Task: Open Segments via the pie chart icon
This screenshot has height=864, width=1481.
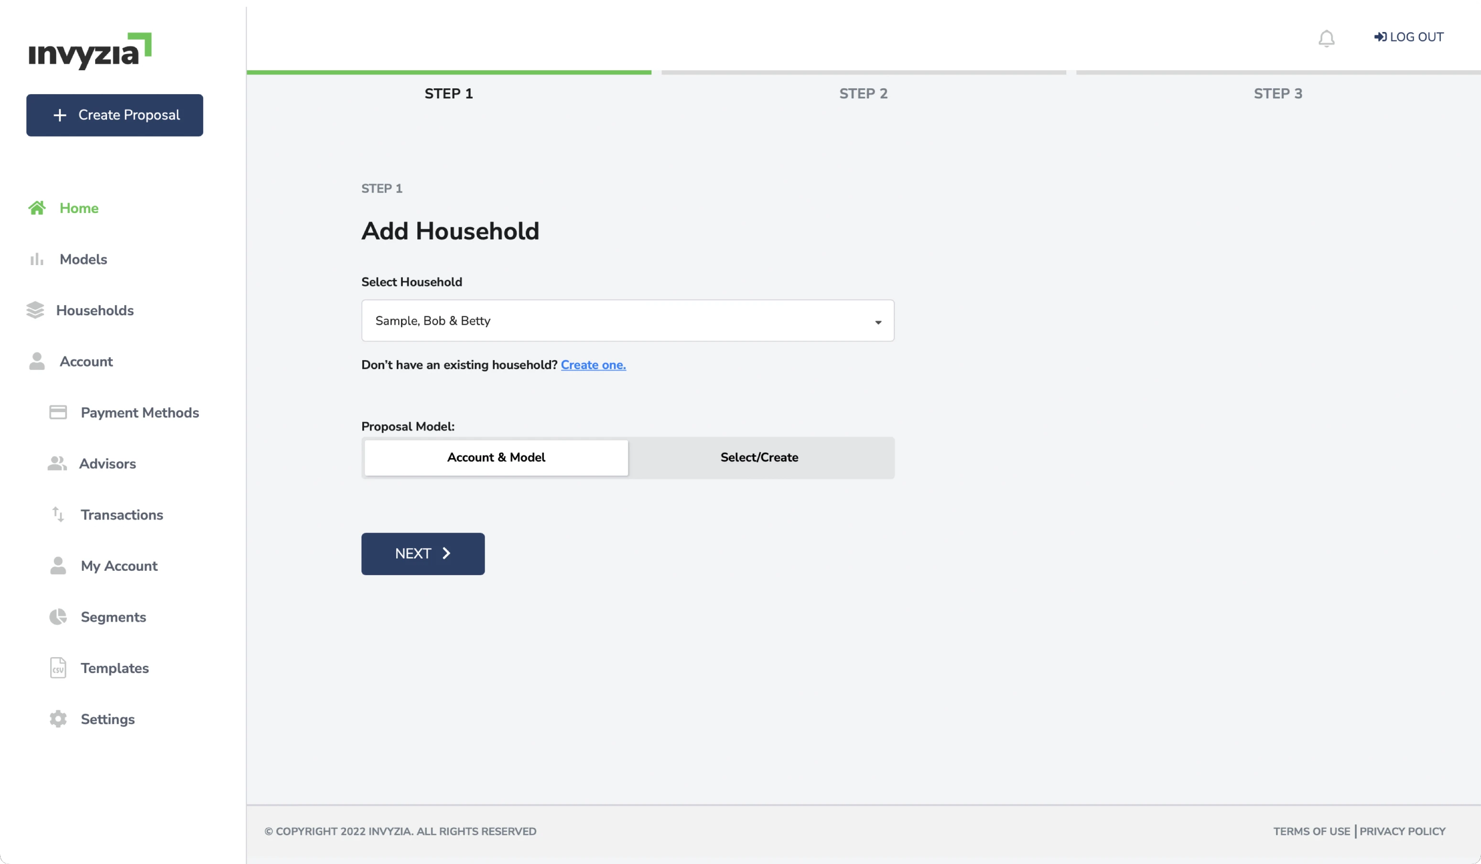Action: pyautogui.click(x=57, y=617)
